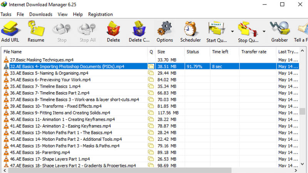Click the horizontal scrollbar thumb
The width and height of the screenshot is (308, 173).
click(119, 170)
